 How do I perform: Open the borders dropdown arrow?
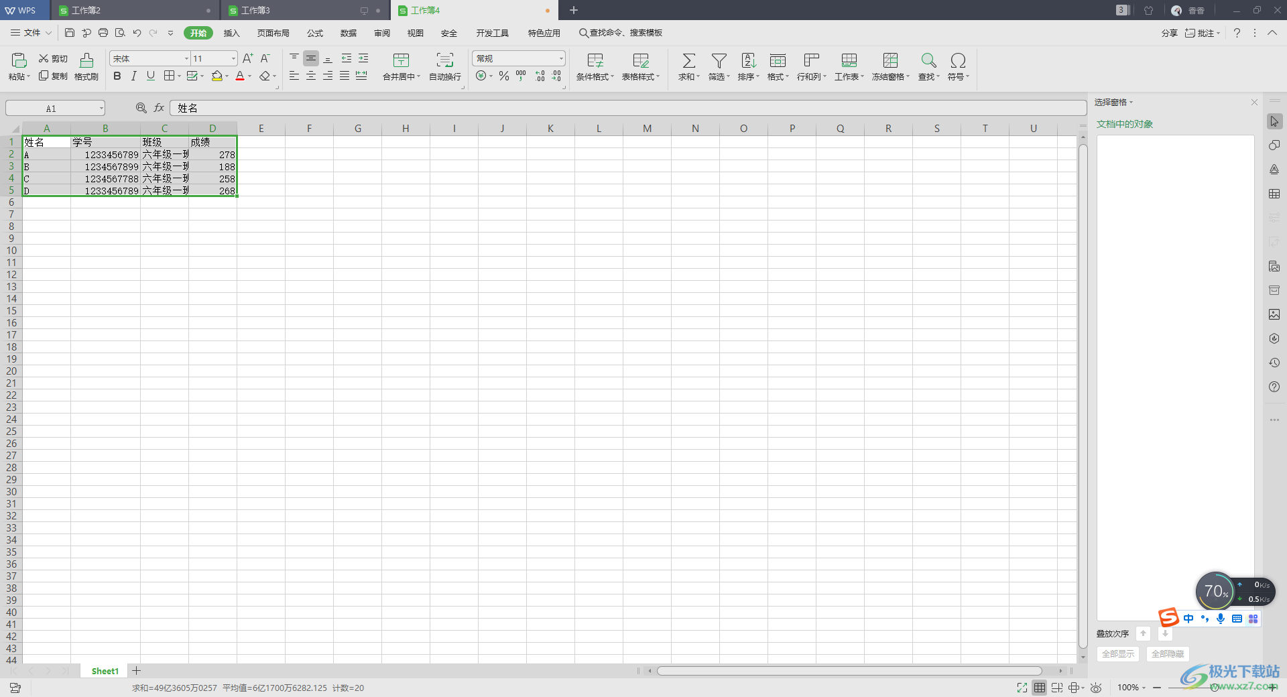(180, 76)
